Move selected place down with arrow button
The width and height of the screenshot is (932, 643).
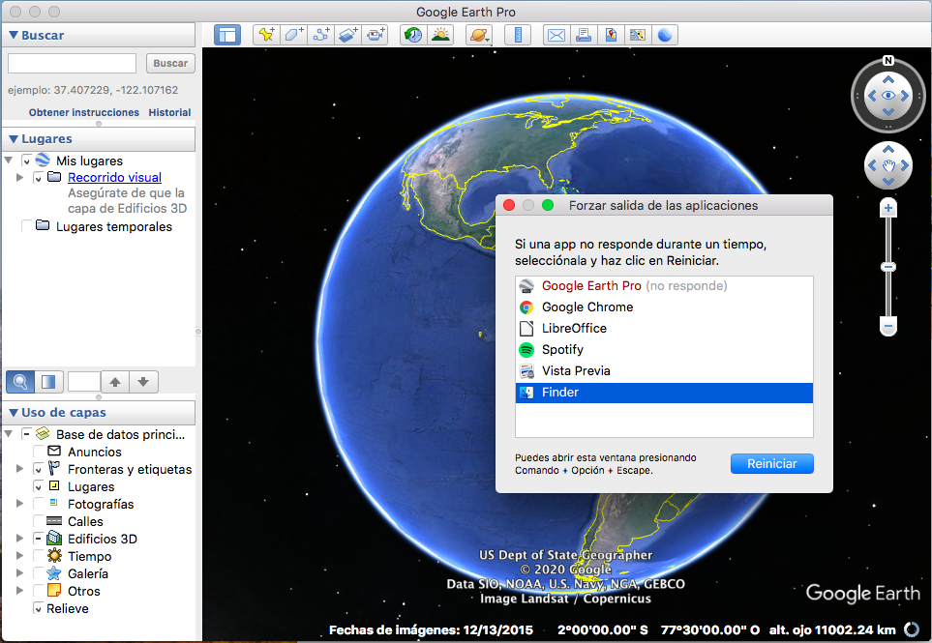pos(143,382)
